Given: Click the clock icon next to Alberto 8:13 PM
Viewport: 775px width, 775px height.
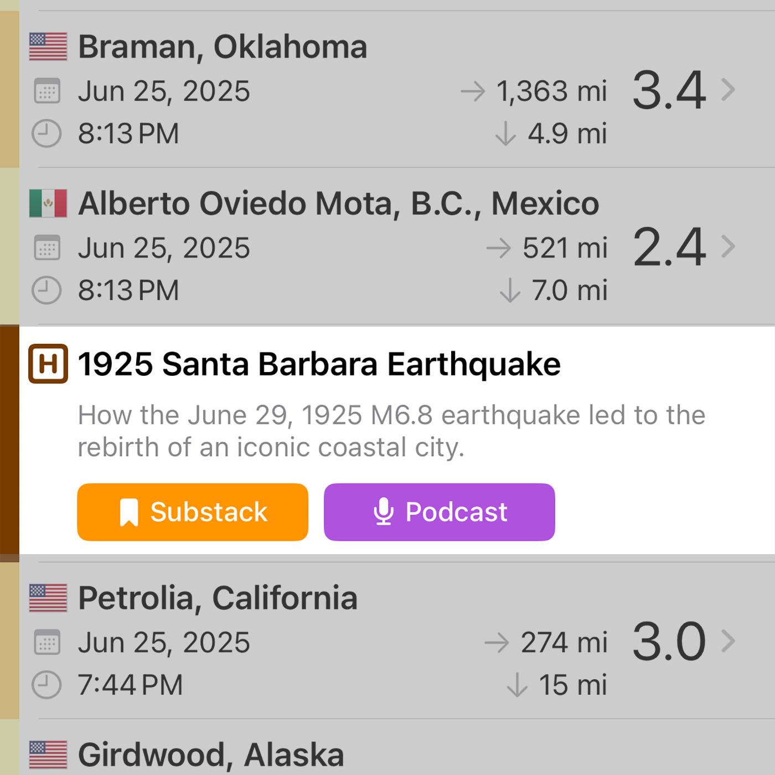Looking at the screenshot, I should [x=46, y=290].
